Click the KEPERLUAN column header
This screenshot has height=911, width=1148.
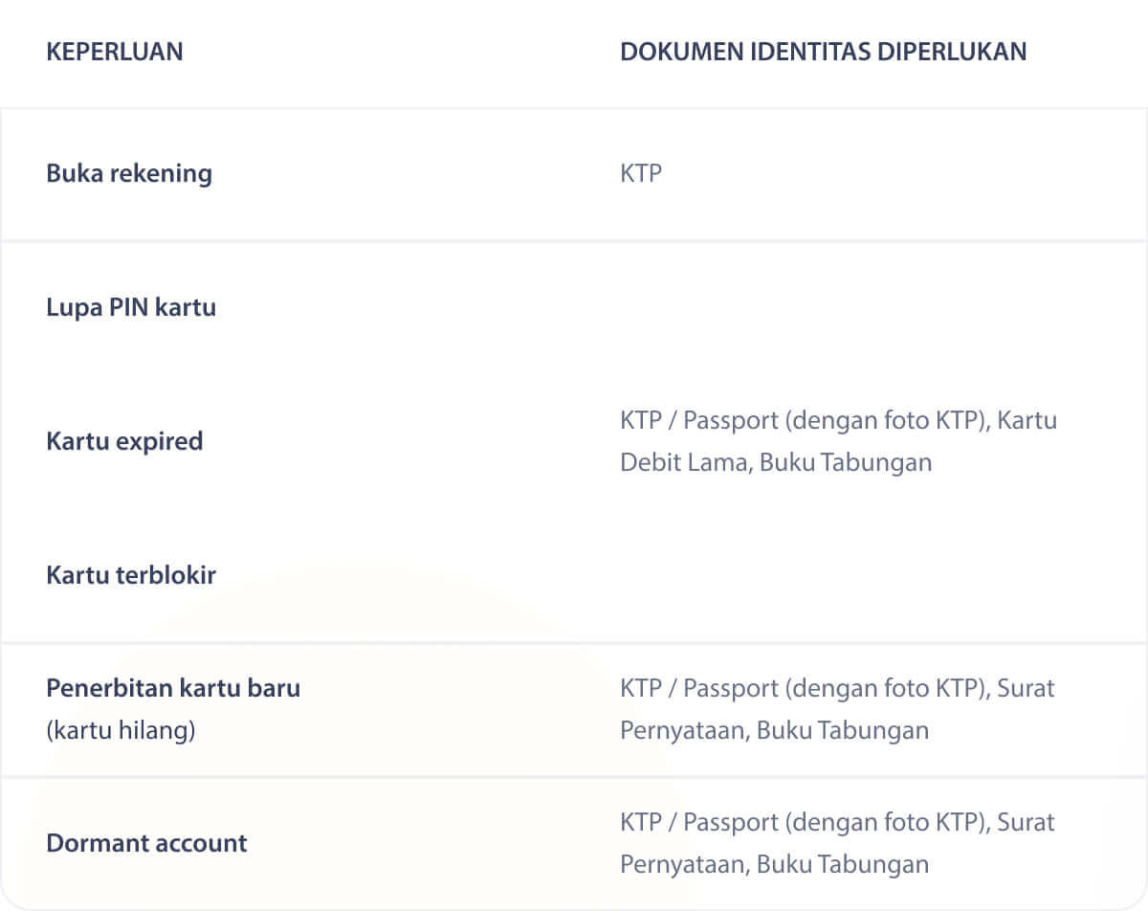tap(115, 52)
